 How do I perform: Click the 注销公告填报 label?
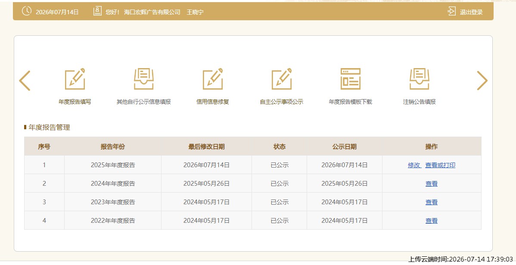click(419, 102)
